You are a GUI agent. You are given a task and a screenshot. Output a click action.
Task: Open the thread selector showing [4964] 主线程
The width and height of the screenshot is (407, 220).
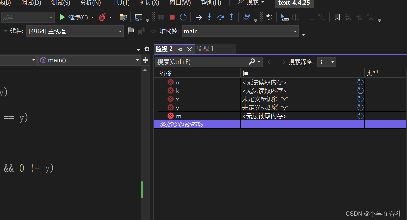point(75,31)
